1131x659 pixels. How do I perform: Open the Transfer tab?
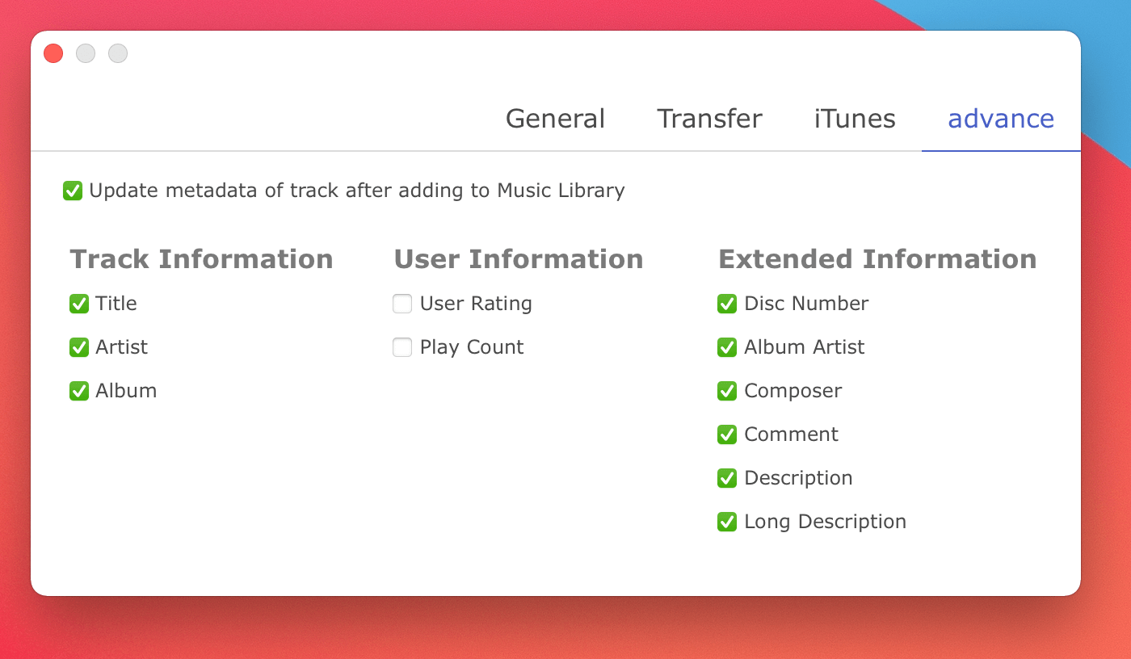pos(709,119)
